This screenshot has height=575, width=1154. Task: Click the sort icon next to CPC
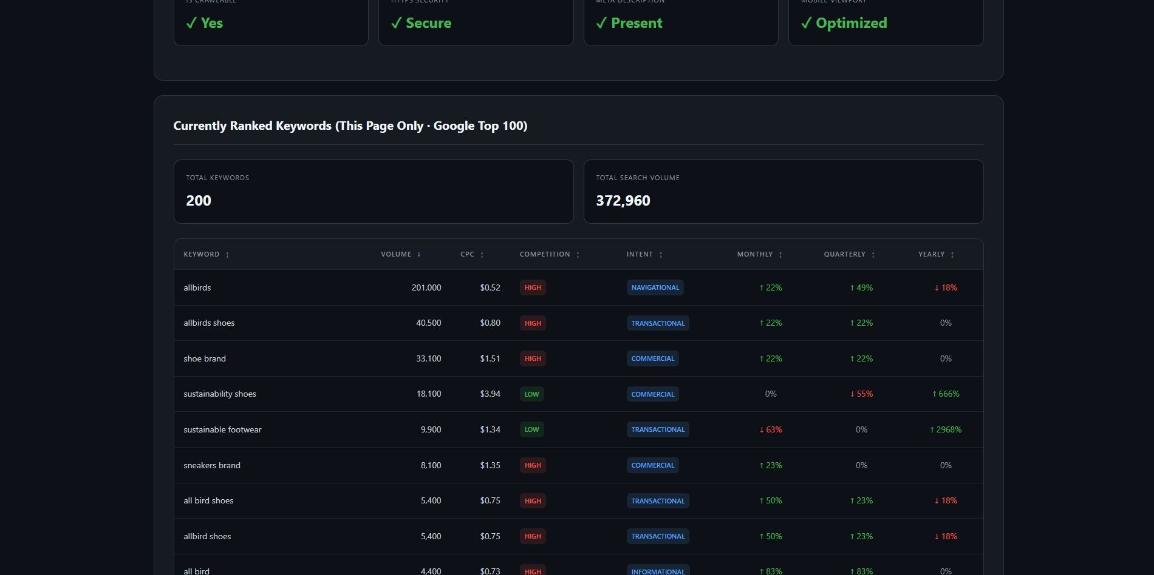point(482,255)
